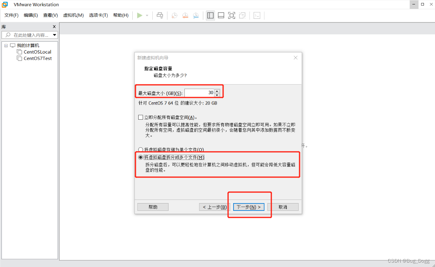Viewport: 435px width, 267px height.
Task: Close the 新建虚拟机向导 dialog
Action: coord(295,58)
